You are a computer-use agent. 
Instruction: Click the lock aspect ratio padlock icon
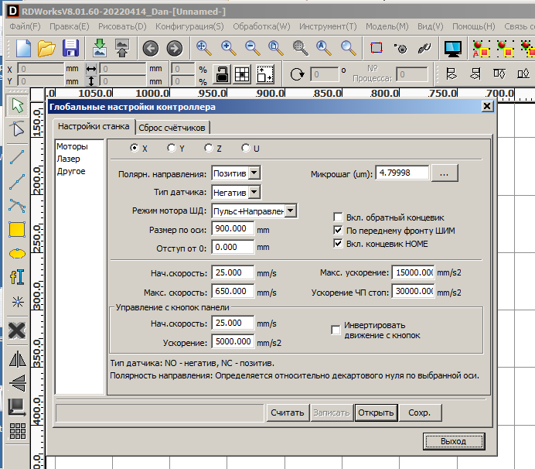(x=221, y=74)
